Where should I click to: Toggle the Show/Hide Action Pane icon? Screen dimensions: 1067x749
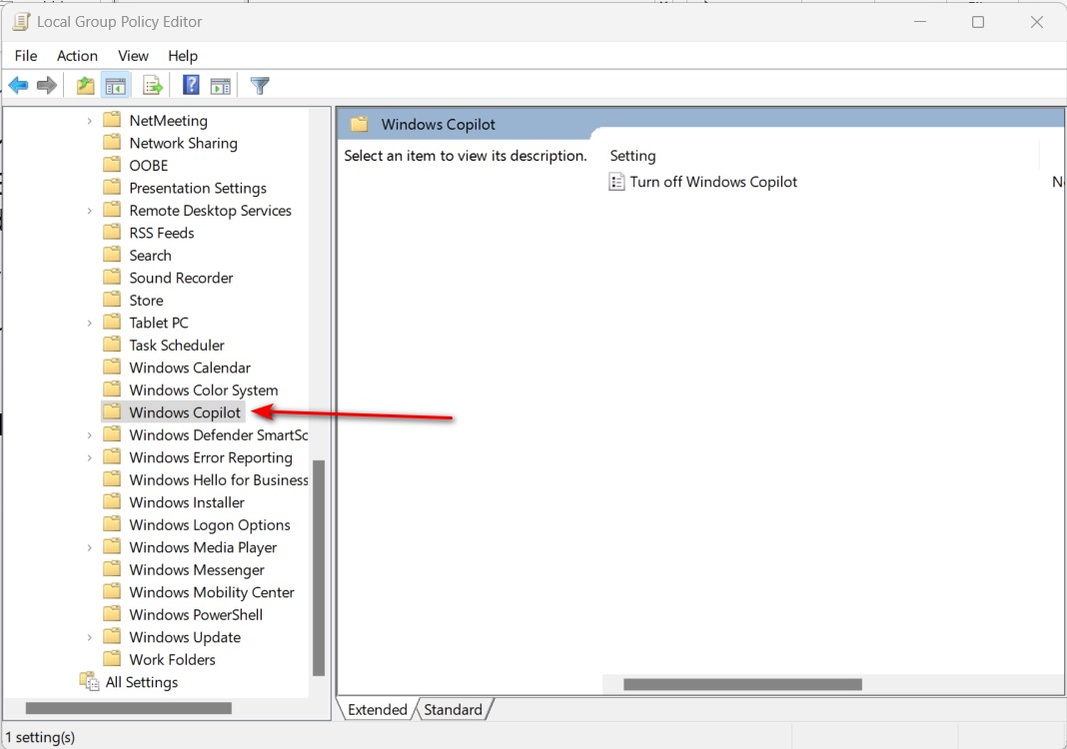[221, 86]
